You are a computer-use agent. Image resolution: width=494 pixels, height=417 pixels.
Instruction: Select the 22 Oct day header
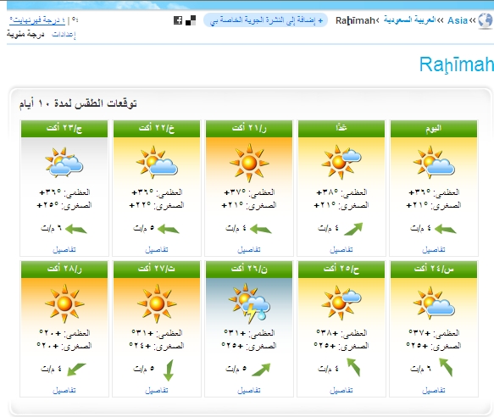[157, 128]
